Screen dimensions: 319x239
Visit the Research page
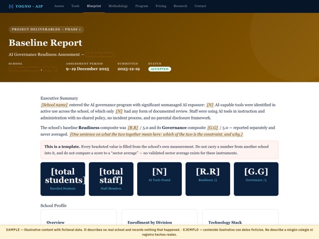pyautogui.click(x=180, y=6)
